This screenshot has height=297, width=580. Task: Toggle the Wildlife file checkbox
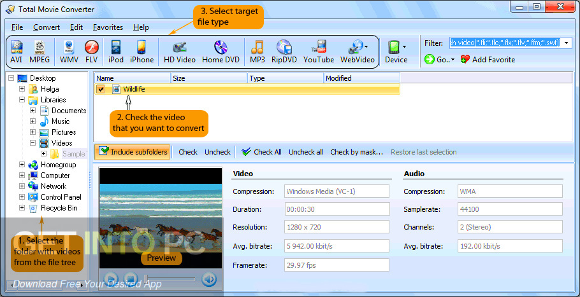click(x=100, y=89)
